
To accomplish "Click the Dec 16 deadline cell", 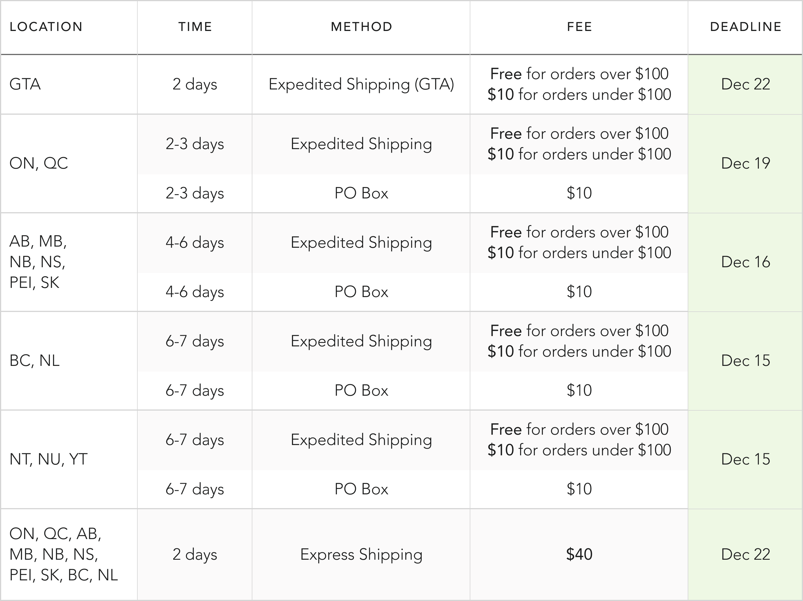I will click(x=746, y=262).
